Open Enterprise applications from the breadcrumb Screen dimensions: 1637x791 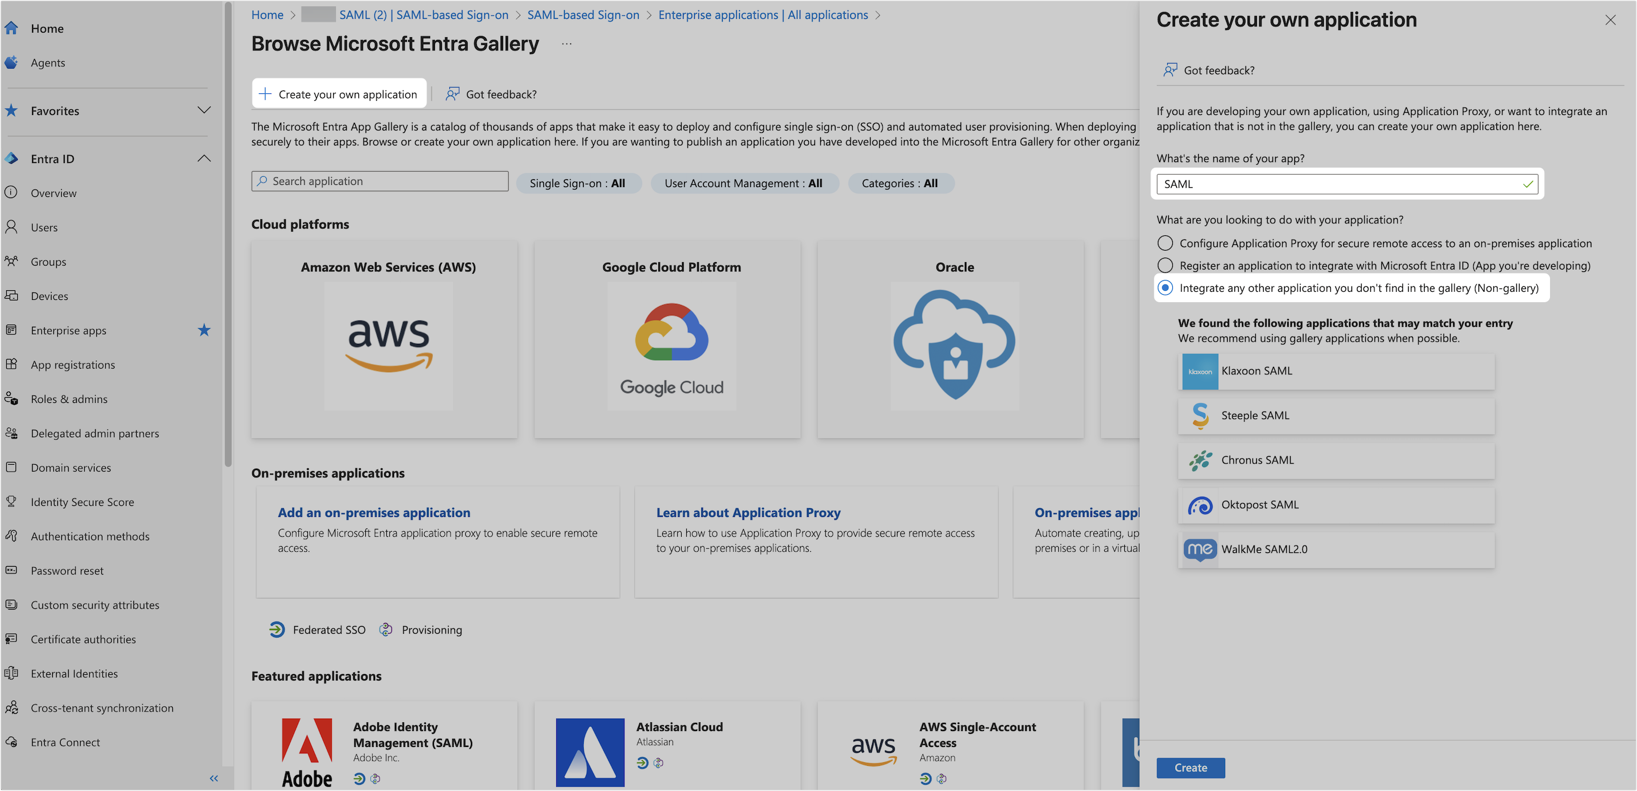point(762,15)
